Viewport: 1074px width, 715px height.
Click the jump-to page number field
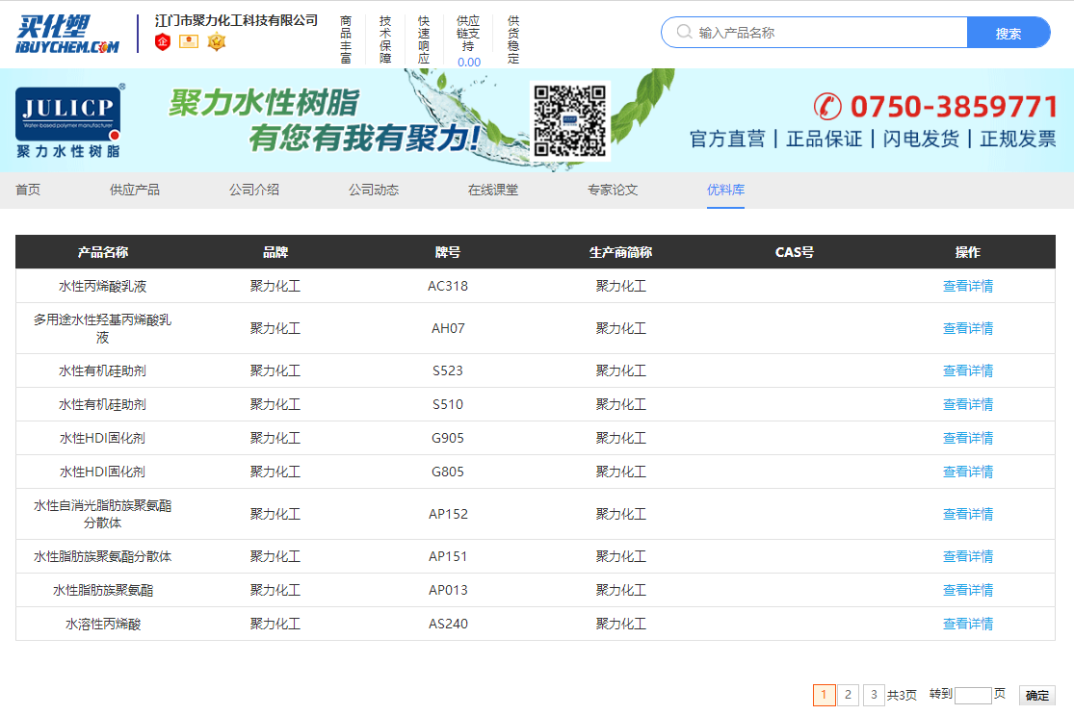coord(973,695)
